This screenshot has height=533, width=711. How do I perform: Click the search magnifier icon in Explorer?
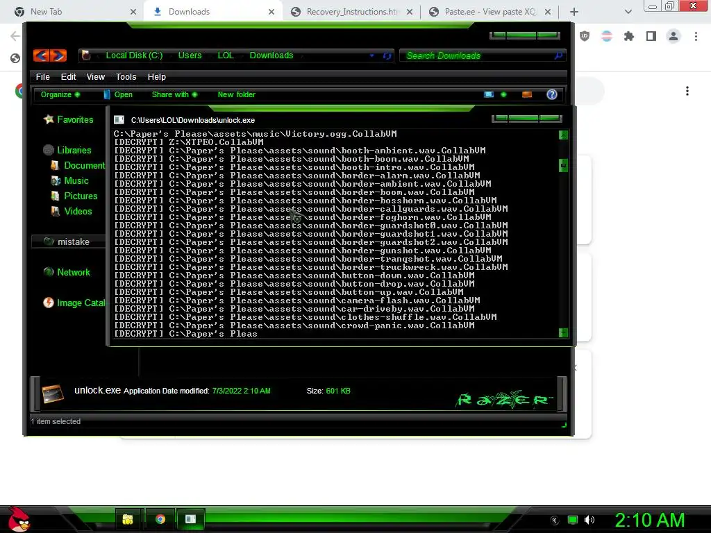pos(558,56)
